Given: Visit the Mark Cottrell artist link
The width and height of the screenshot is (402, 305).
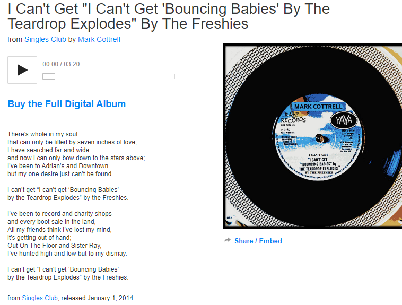Looking at the screenshot, I should (99, 39).
